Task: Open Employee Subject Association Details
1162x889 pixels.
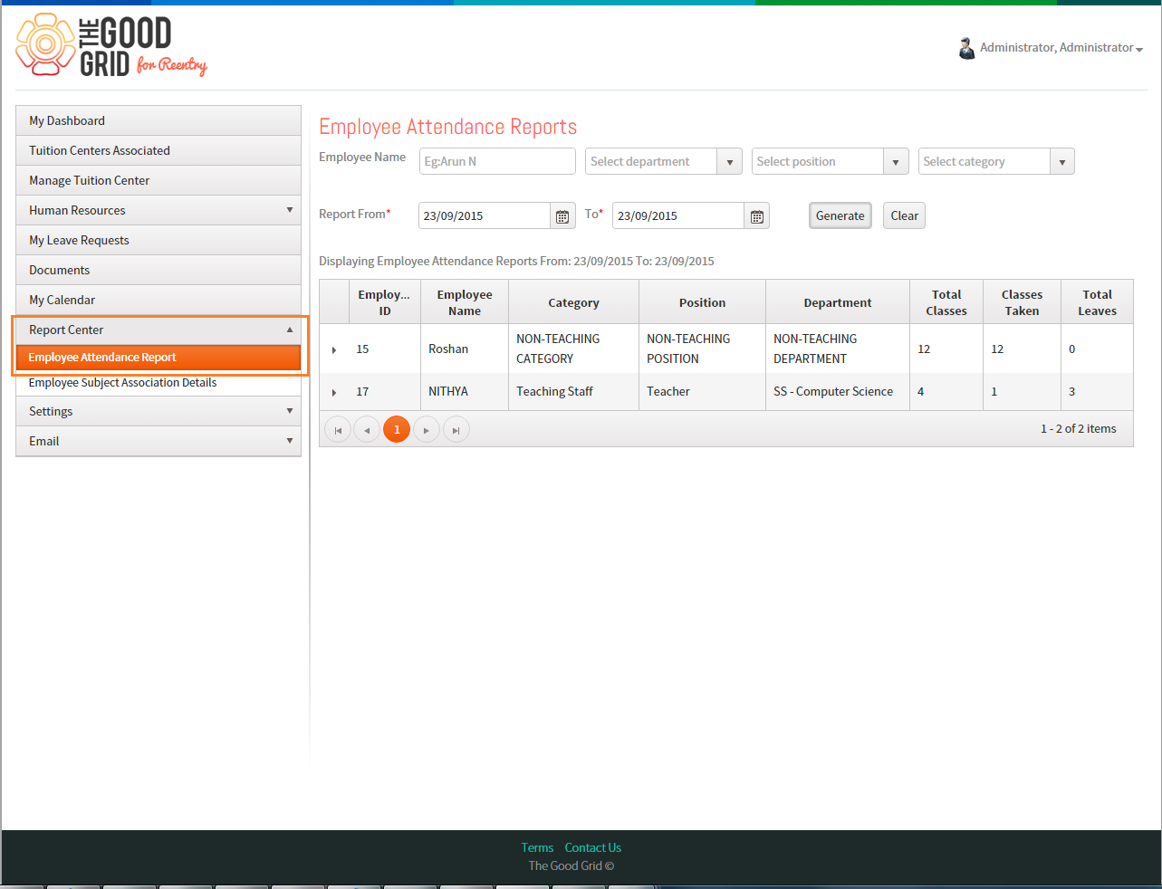Action: pos(122,383)
